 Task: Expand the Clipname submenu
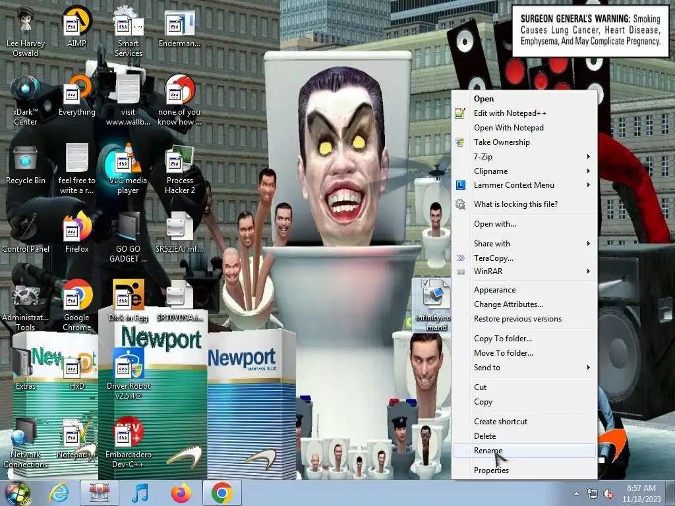pos(525,171)
